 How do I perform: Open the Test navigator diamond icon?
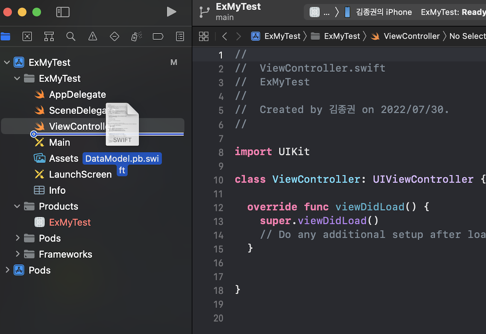114,37
